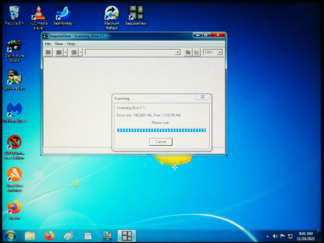Restore down the SequoiaView window
Viewport: 324px width, 243px height.
click(206, 35)
